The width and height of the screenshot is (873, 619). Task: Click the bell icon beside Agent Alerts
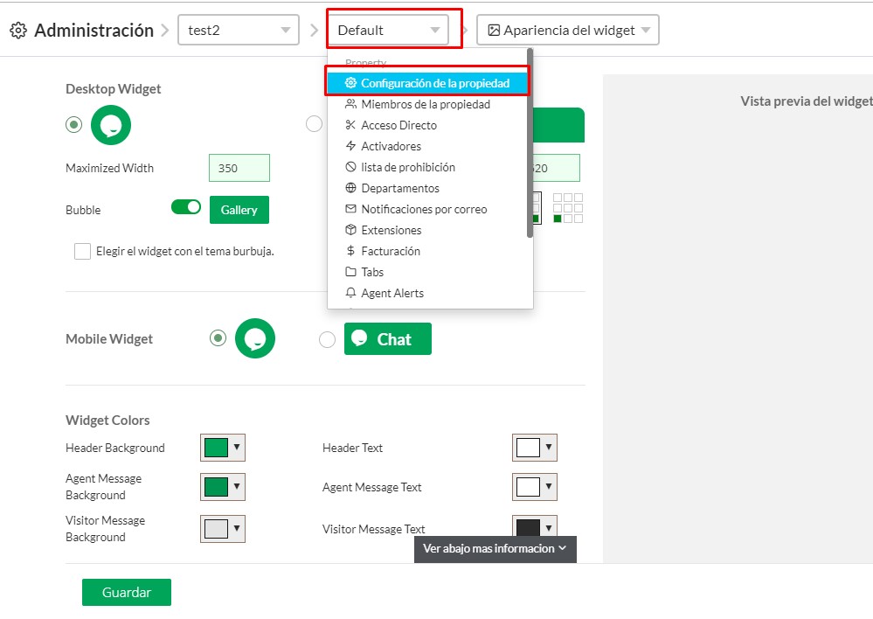351,293
